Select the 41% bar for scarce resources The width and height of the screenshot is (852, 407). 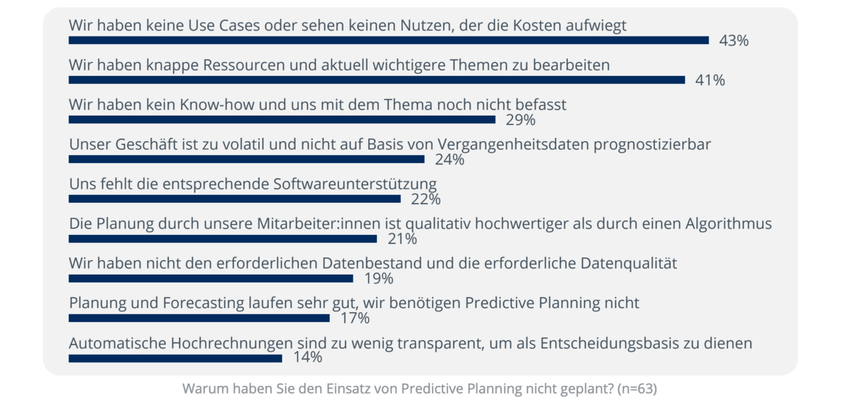pos(377,80)
